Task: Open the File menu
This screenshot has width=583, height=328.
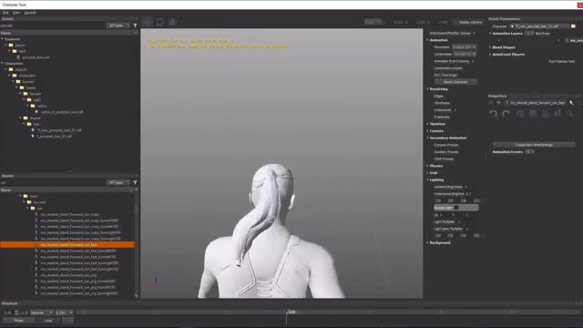Action: coord(5,13)
